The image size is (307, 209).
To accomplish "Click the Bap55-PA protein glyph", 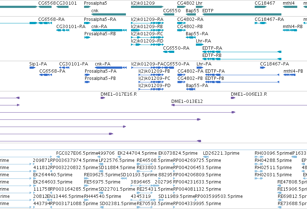I will 191,89.
